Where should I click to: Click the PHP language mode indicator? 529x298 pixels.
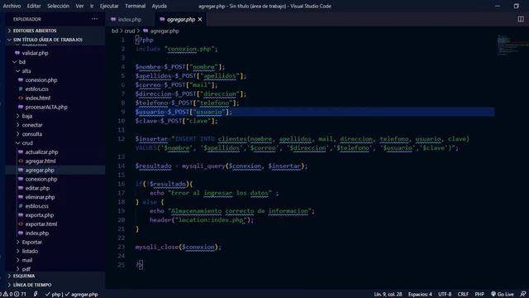coord(479,295)
